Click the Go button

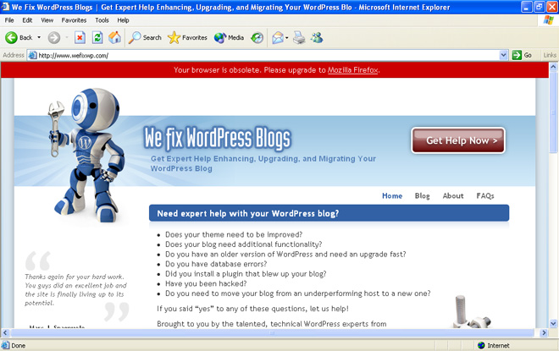[x=522, y=55]
